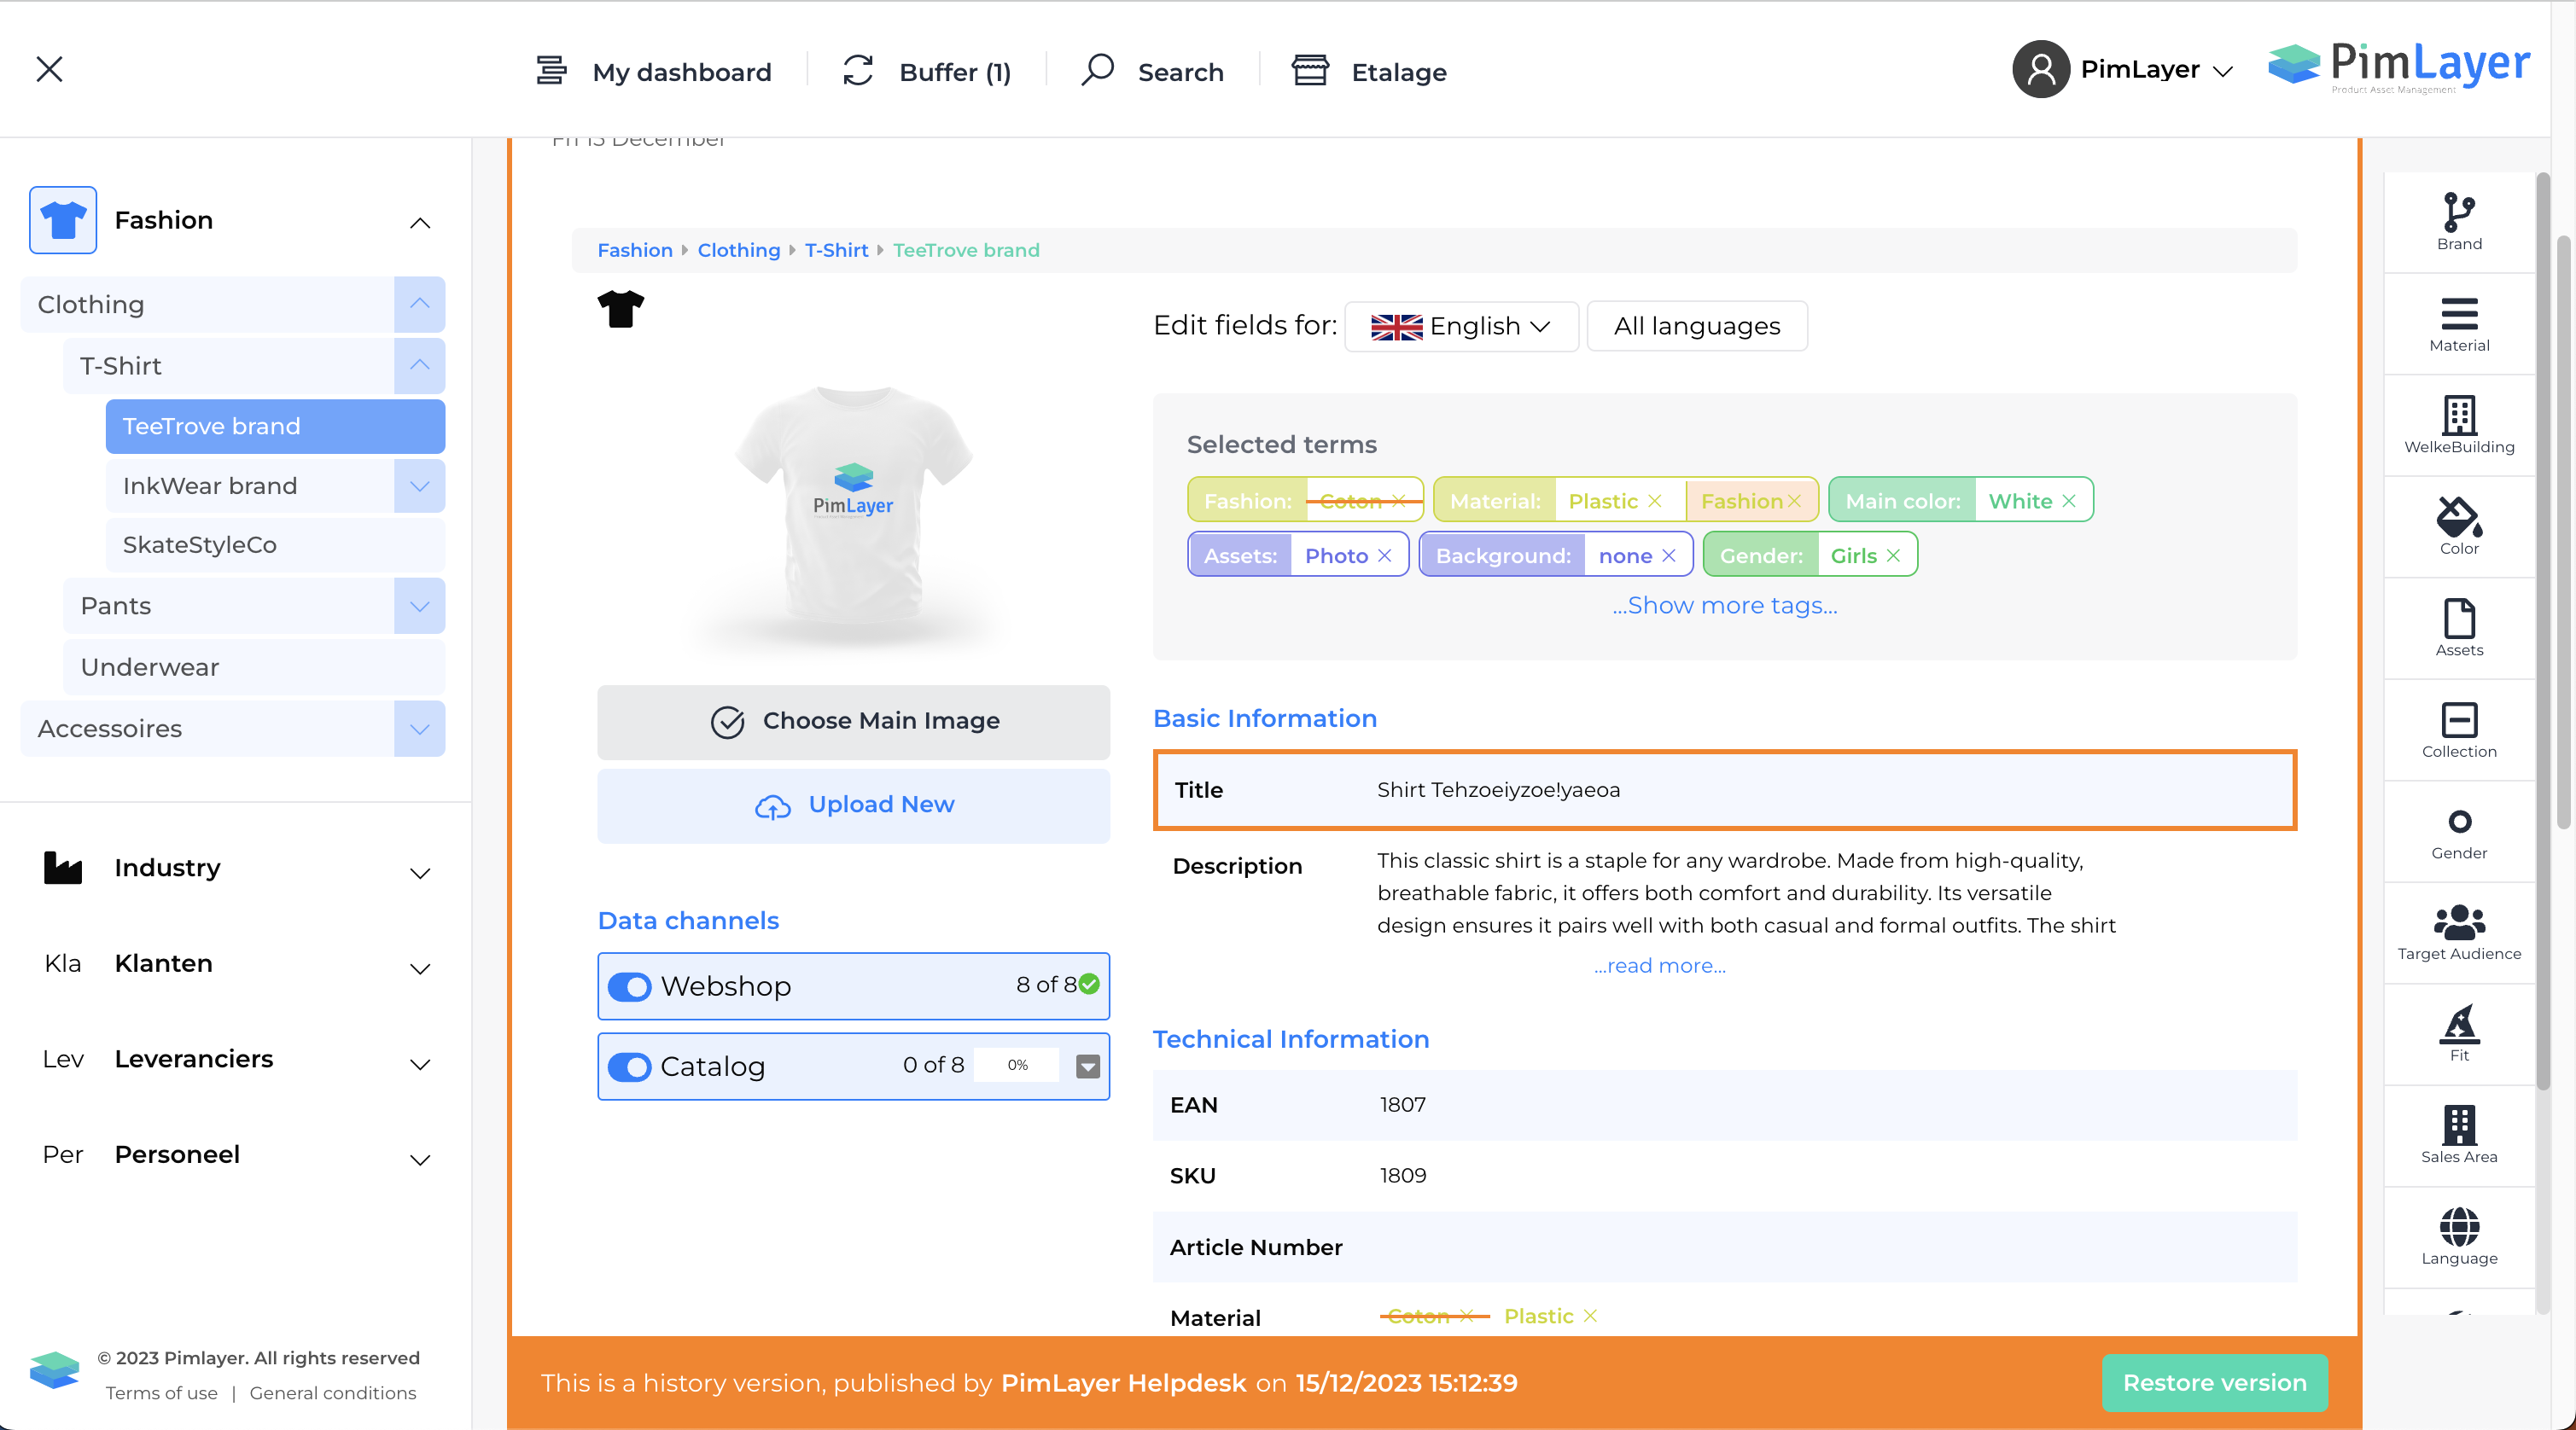Click the Title field value

point(1498,789)
